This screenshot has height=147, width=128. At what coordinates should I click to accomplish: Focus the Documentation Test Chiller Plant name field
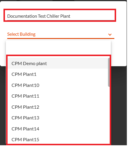[61, 16]
